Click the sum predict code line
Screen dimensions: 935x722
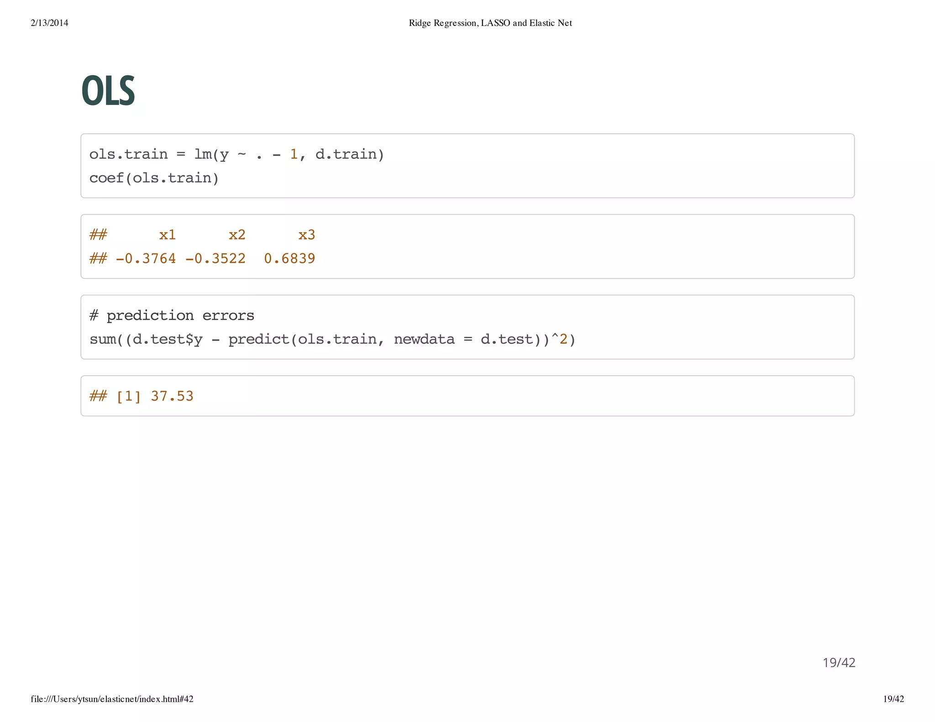pos(332,339)
